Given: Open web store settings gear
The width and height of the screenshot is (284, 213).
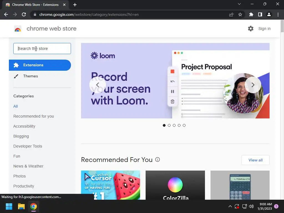Looking at the screenshot, I should click(x=251, y=29).
